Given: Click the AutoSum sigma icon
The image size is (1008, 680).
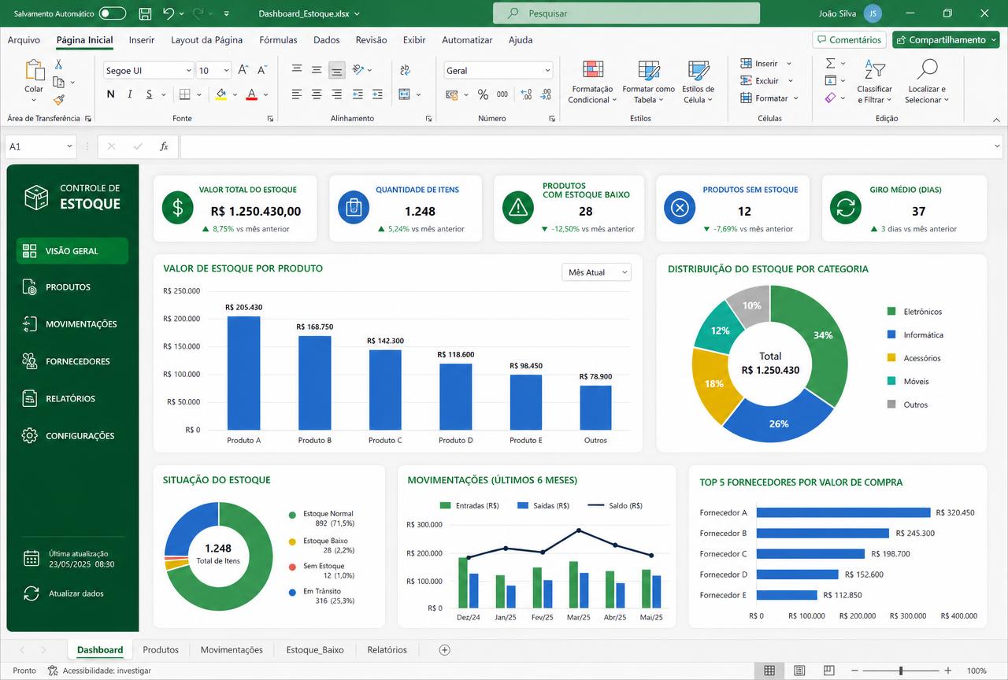Looking at the screenshot, I should pyautogui.click(x=830, y=63).
